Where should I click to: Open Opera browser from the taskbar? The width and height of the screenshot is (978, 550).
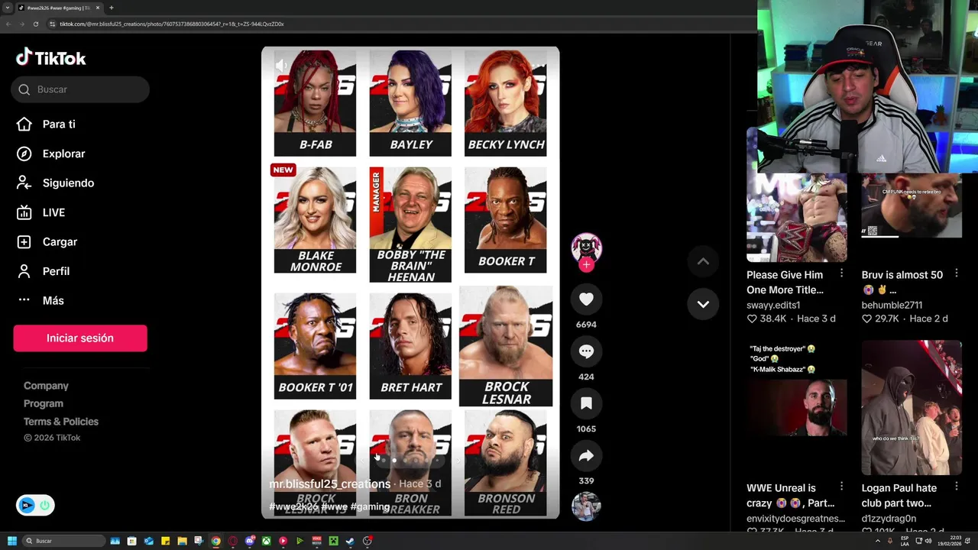[232, 541]
